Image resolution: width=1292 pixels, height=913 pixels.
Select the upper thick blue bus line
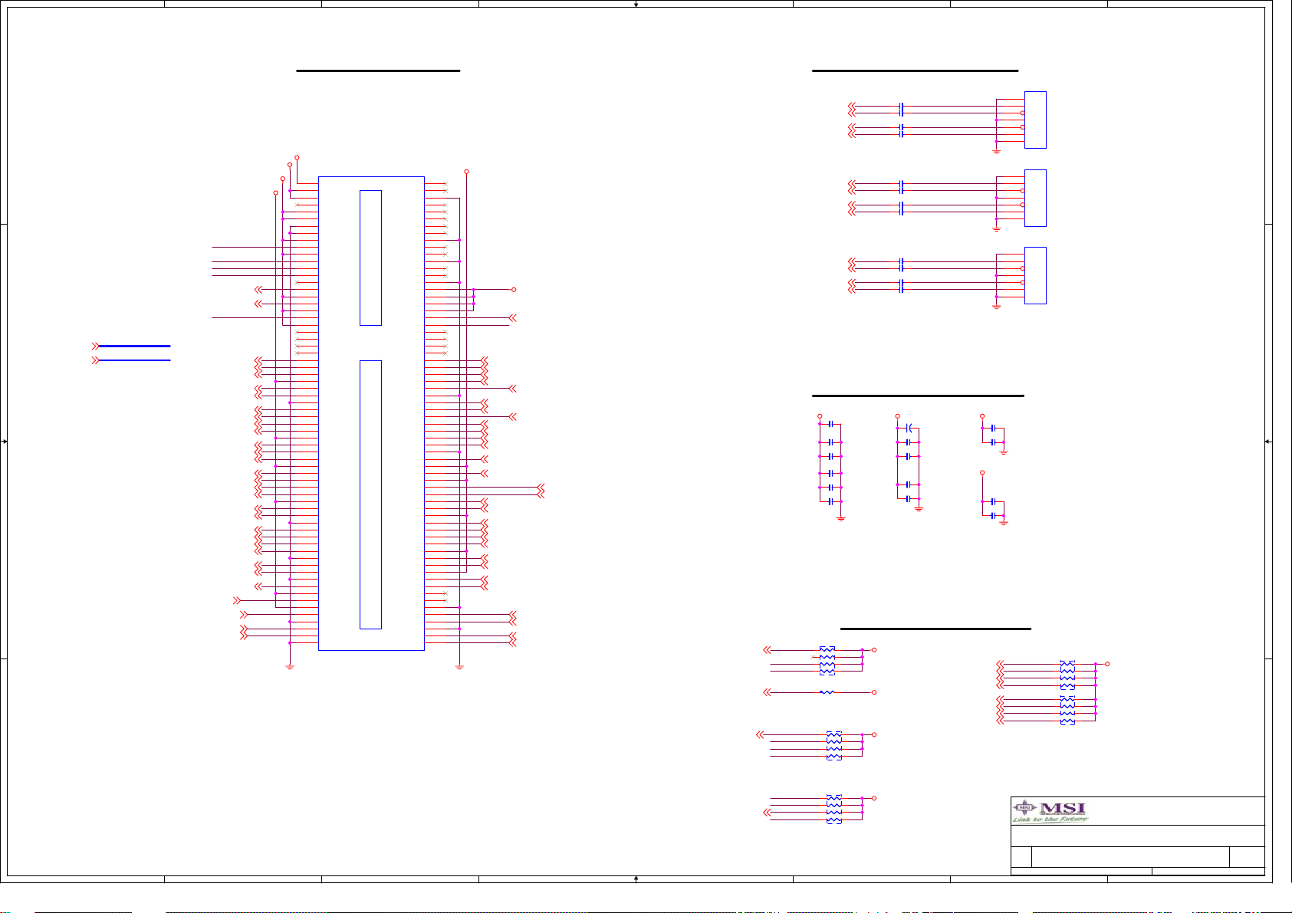click(134, 346)
